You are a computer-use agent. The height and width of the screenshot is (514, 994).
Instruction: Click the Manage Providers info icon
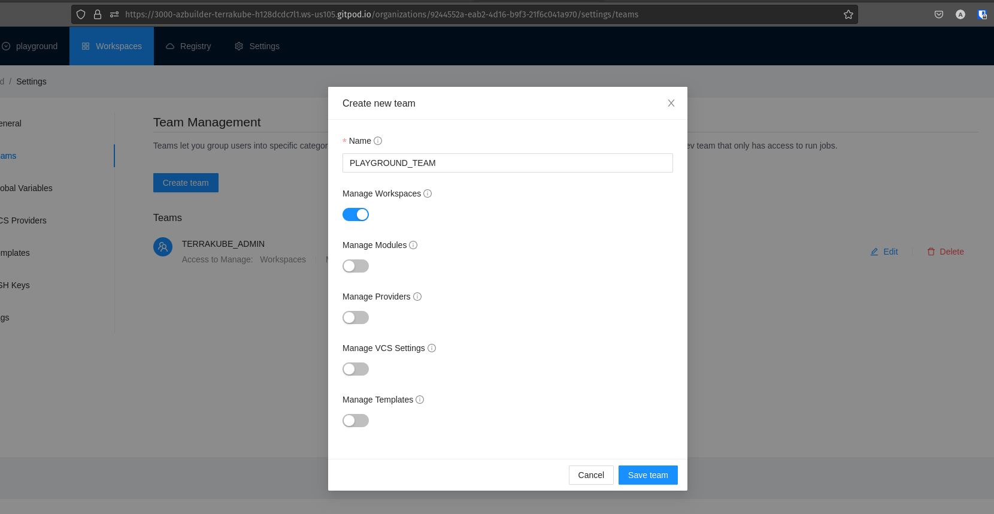[417, 297]
